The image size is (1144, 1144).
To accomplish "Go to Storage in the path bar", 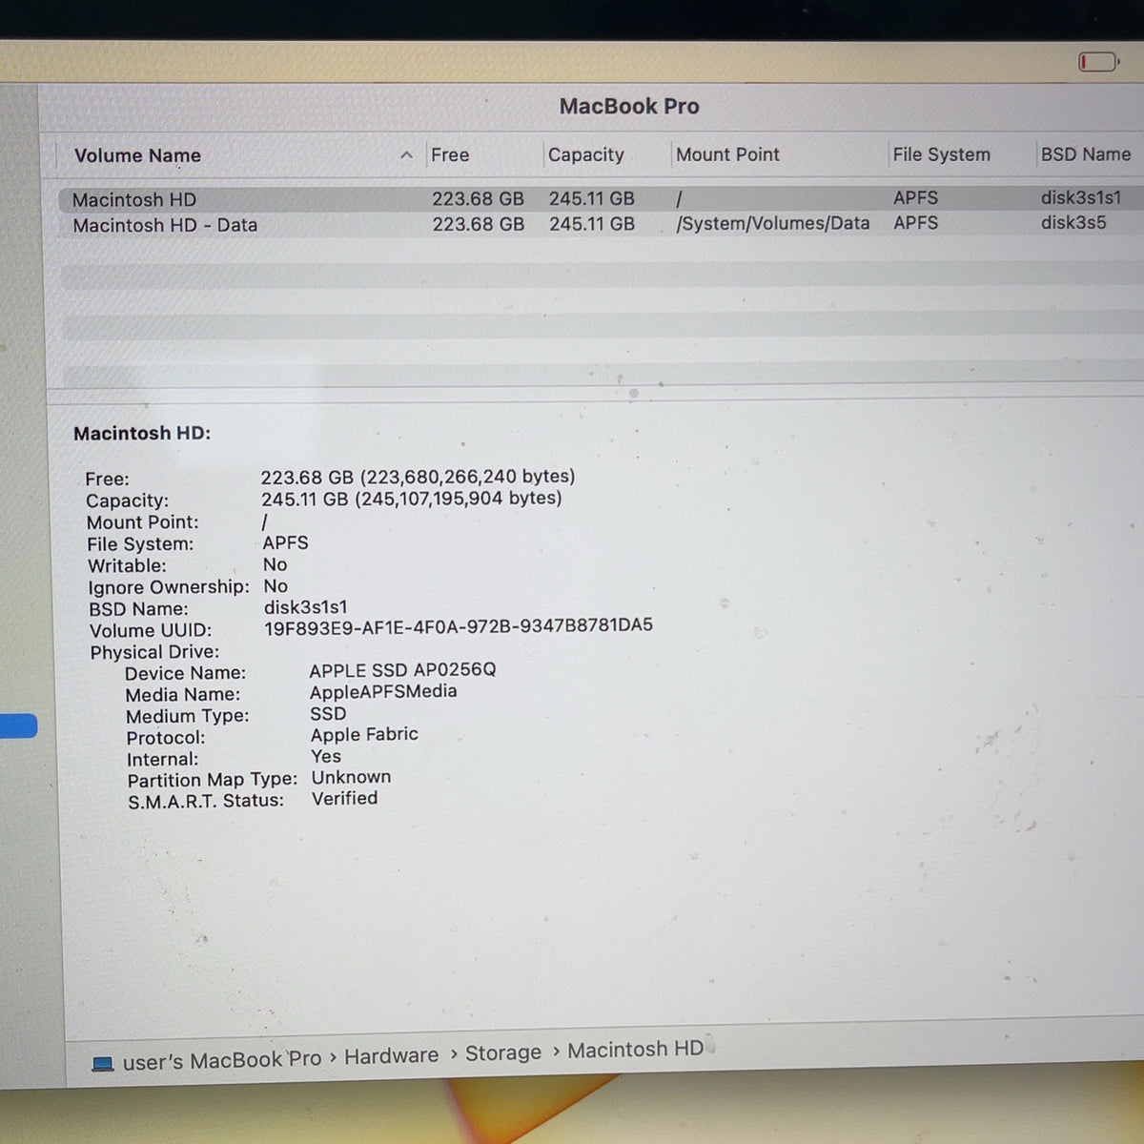I will pyautogui.click(x=502, y=1052).
